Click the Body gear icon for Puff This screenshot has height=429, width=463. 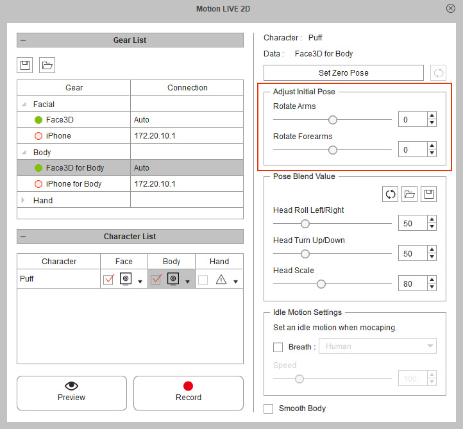click(173, 280)
